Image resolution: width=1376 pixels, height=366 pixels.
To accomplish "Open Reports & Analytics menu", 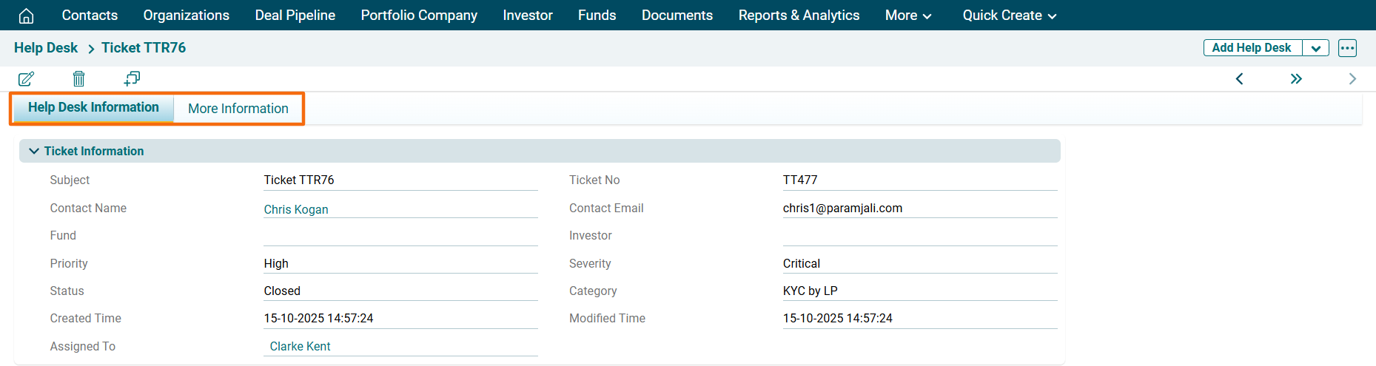I will click(x=799, y=16).
